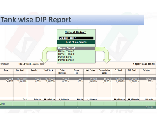Click the Name of Godown title
This screenshot has height=117, width=157.
pos(75,32)
